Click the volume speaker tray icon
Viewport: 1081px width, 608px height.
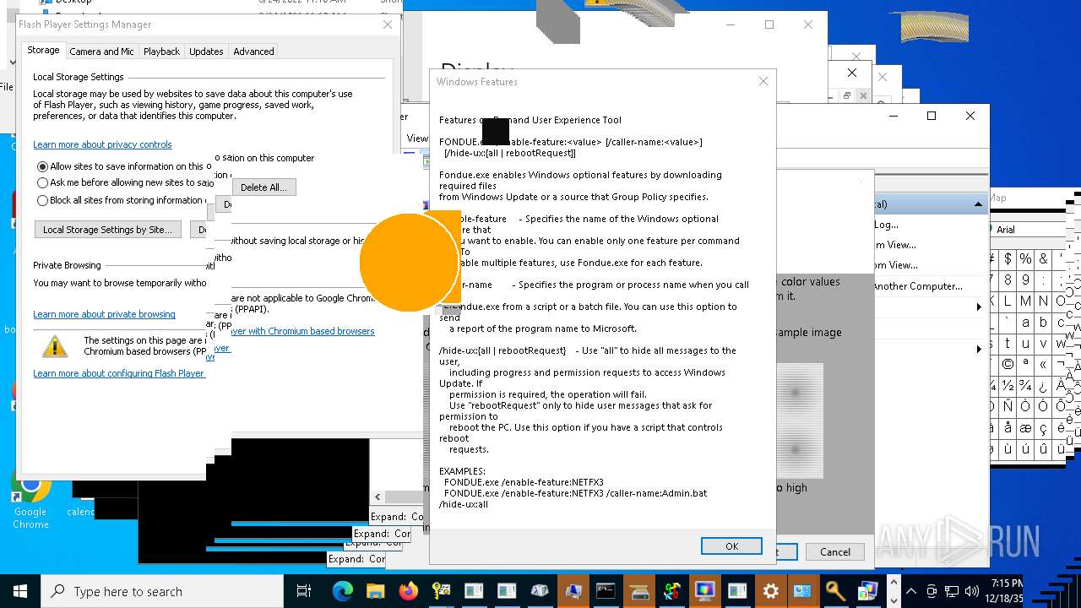[971, 591]
